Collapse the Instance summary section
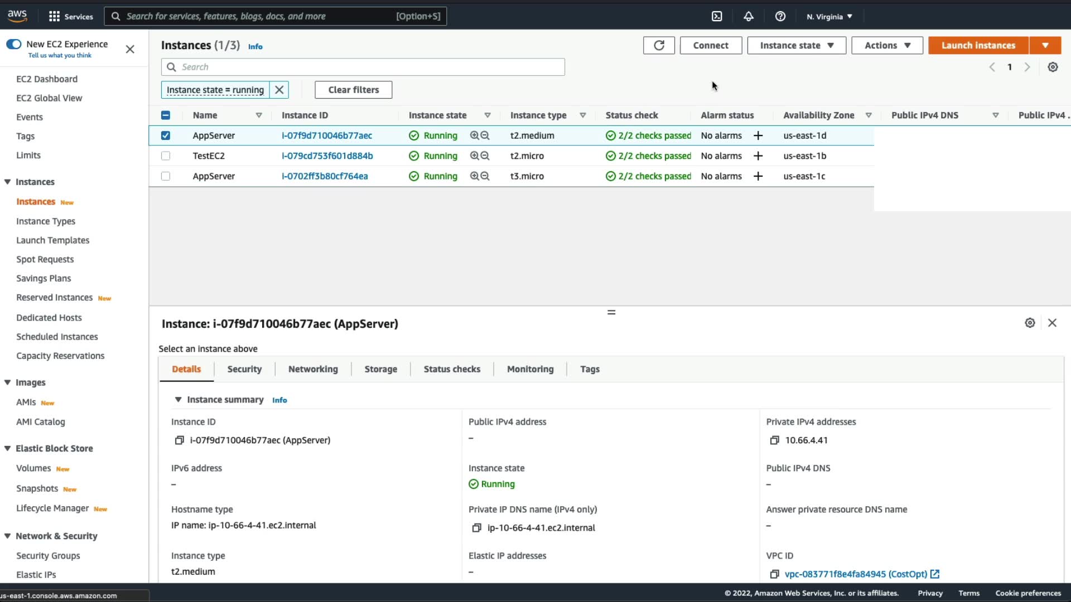Viewport: 1071px width, 602px height. tap(178, 400)
